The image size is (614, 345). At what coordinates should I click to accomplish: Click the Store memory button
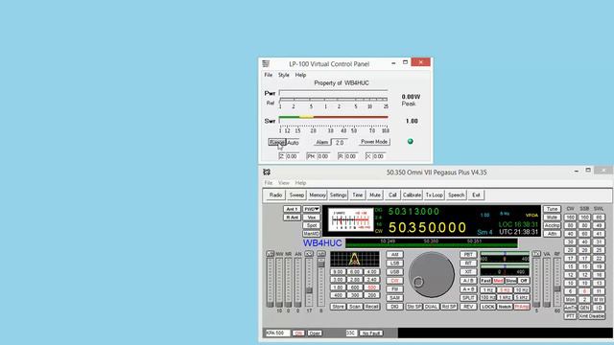[338, 307]
